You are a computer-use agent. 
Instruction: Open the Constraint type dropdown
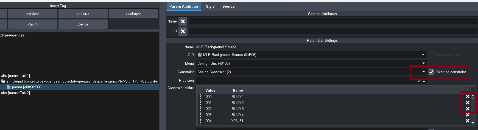[x=423, y=72]
